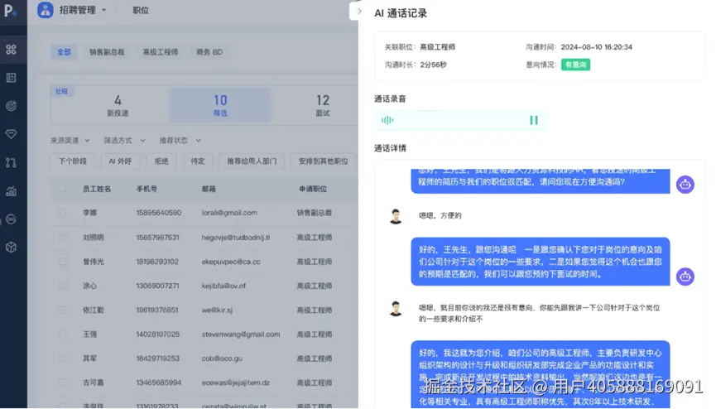Switch to the 4 新投递 stage
Image resolution: width=716 pixels, height=409 pixels.
[x=118, y=106]
